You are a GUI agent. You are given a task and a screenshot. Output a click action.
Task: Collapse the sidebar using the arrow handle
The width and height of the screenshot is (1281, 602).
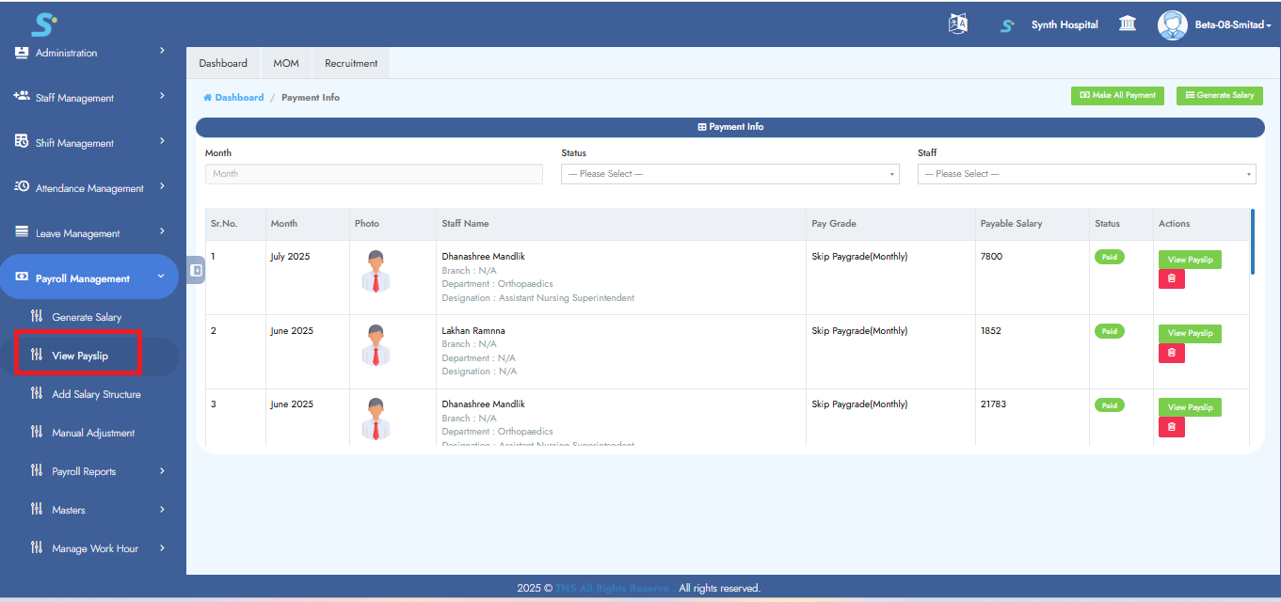pos(196,270)
